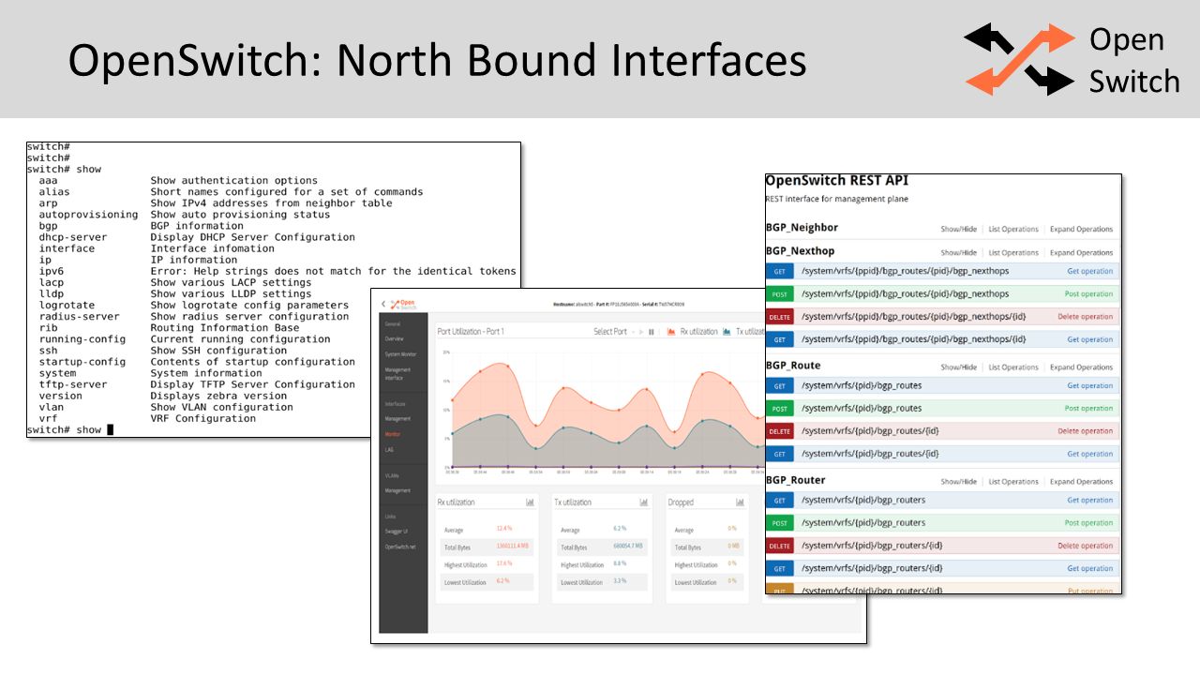Toggle Show/Hide for BGP_Router

(x=958, y=482)
